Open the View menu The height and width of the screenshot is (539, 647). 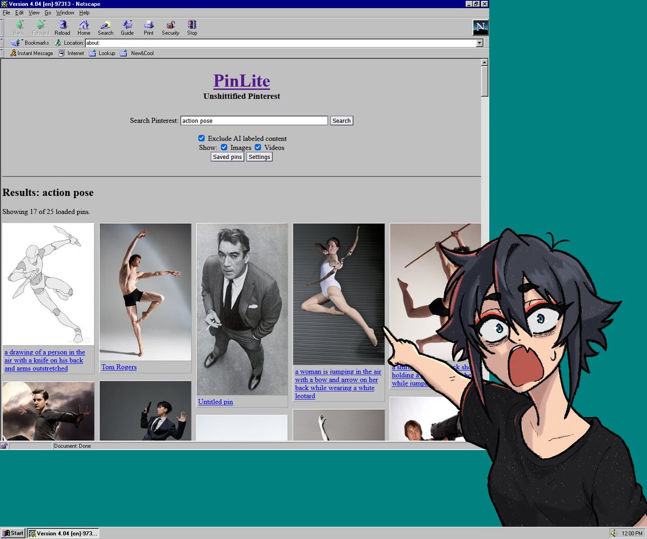coord(34,12)
